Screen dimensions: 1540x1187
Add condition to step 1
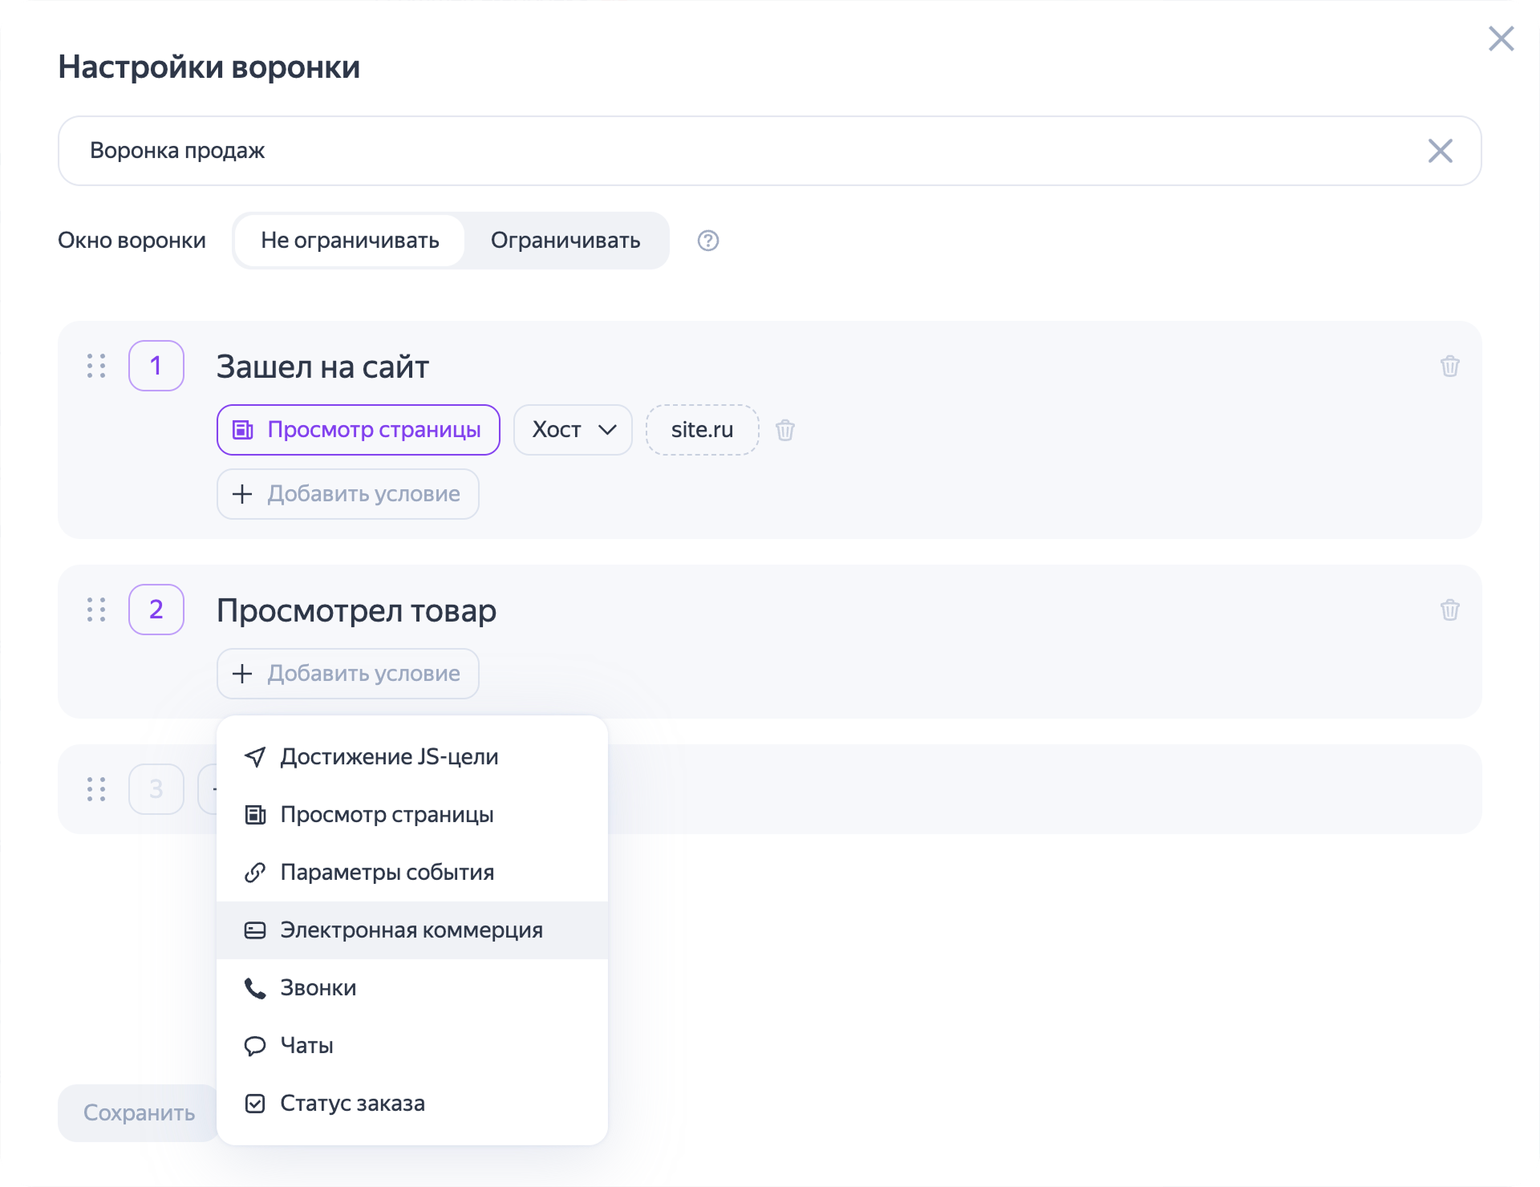(x=348, y=494)
